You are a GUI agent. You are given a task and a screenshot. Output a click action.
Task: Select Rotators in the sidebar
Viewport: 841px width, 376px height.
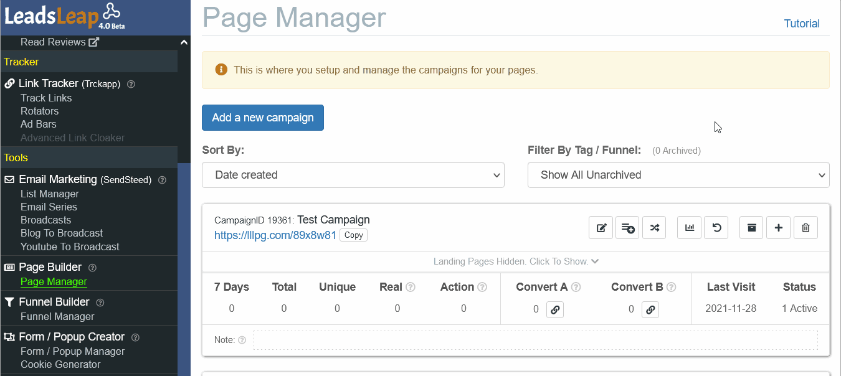coord(39,111)
